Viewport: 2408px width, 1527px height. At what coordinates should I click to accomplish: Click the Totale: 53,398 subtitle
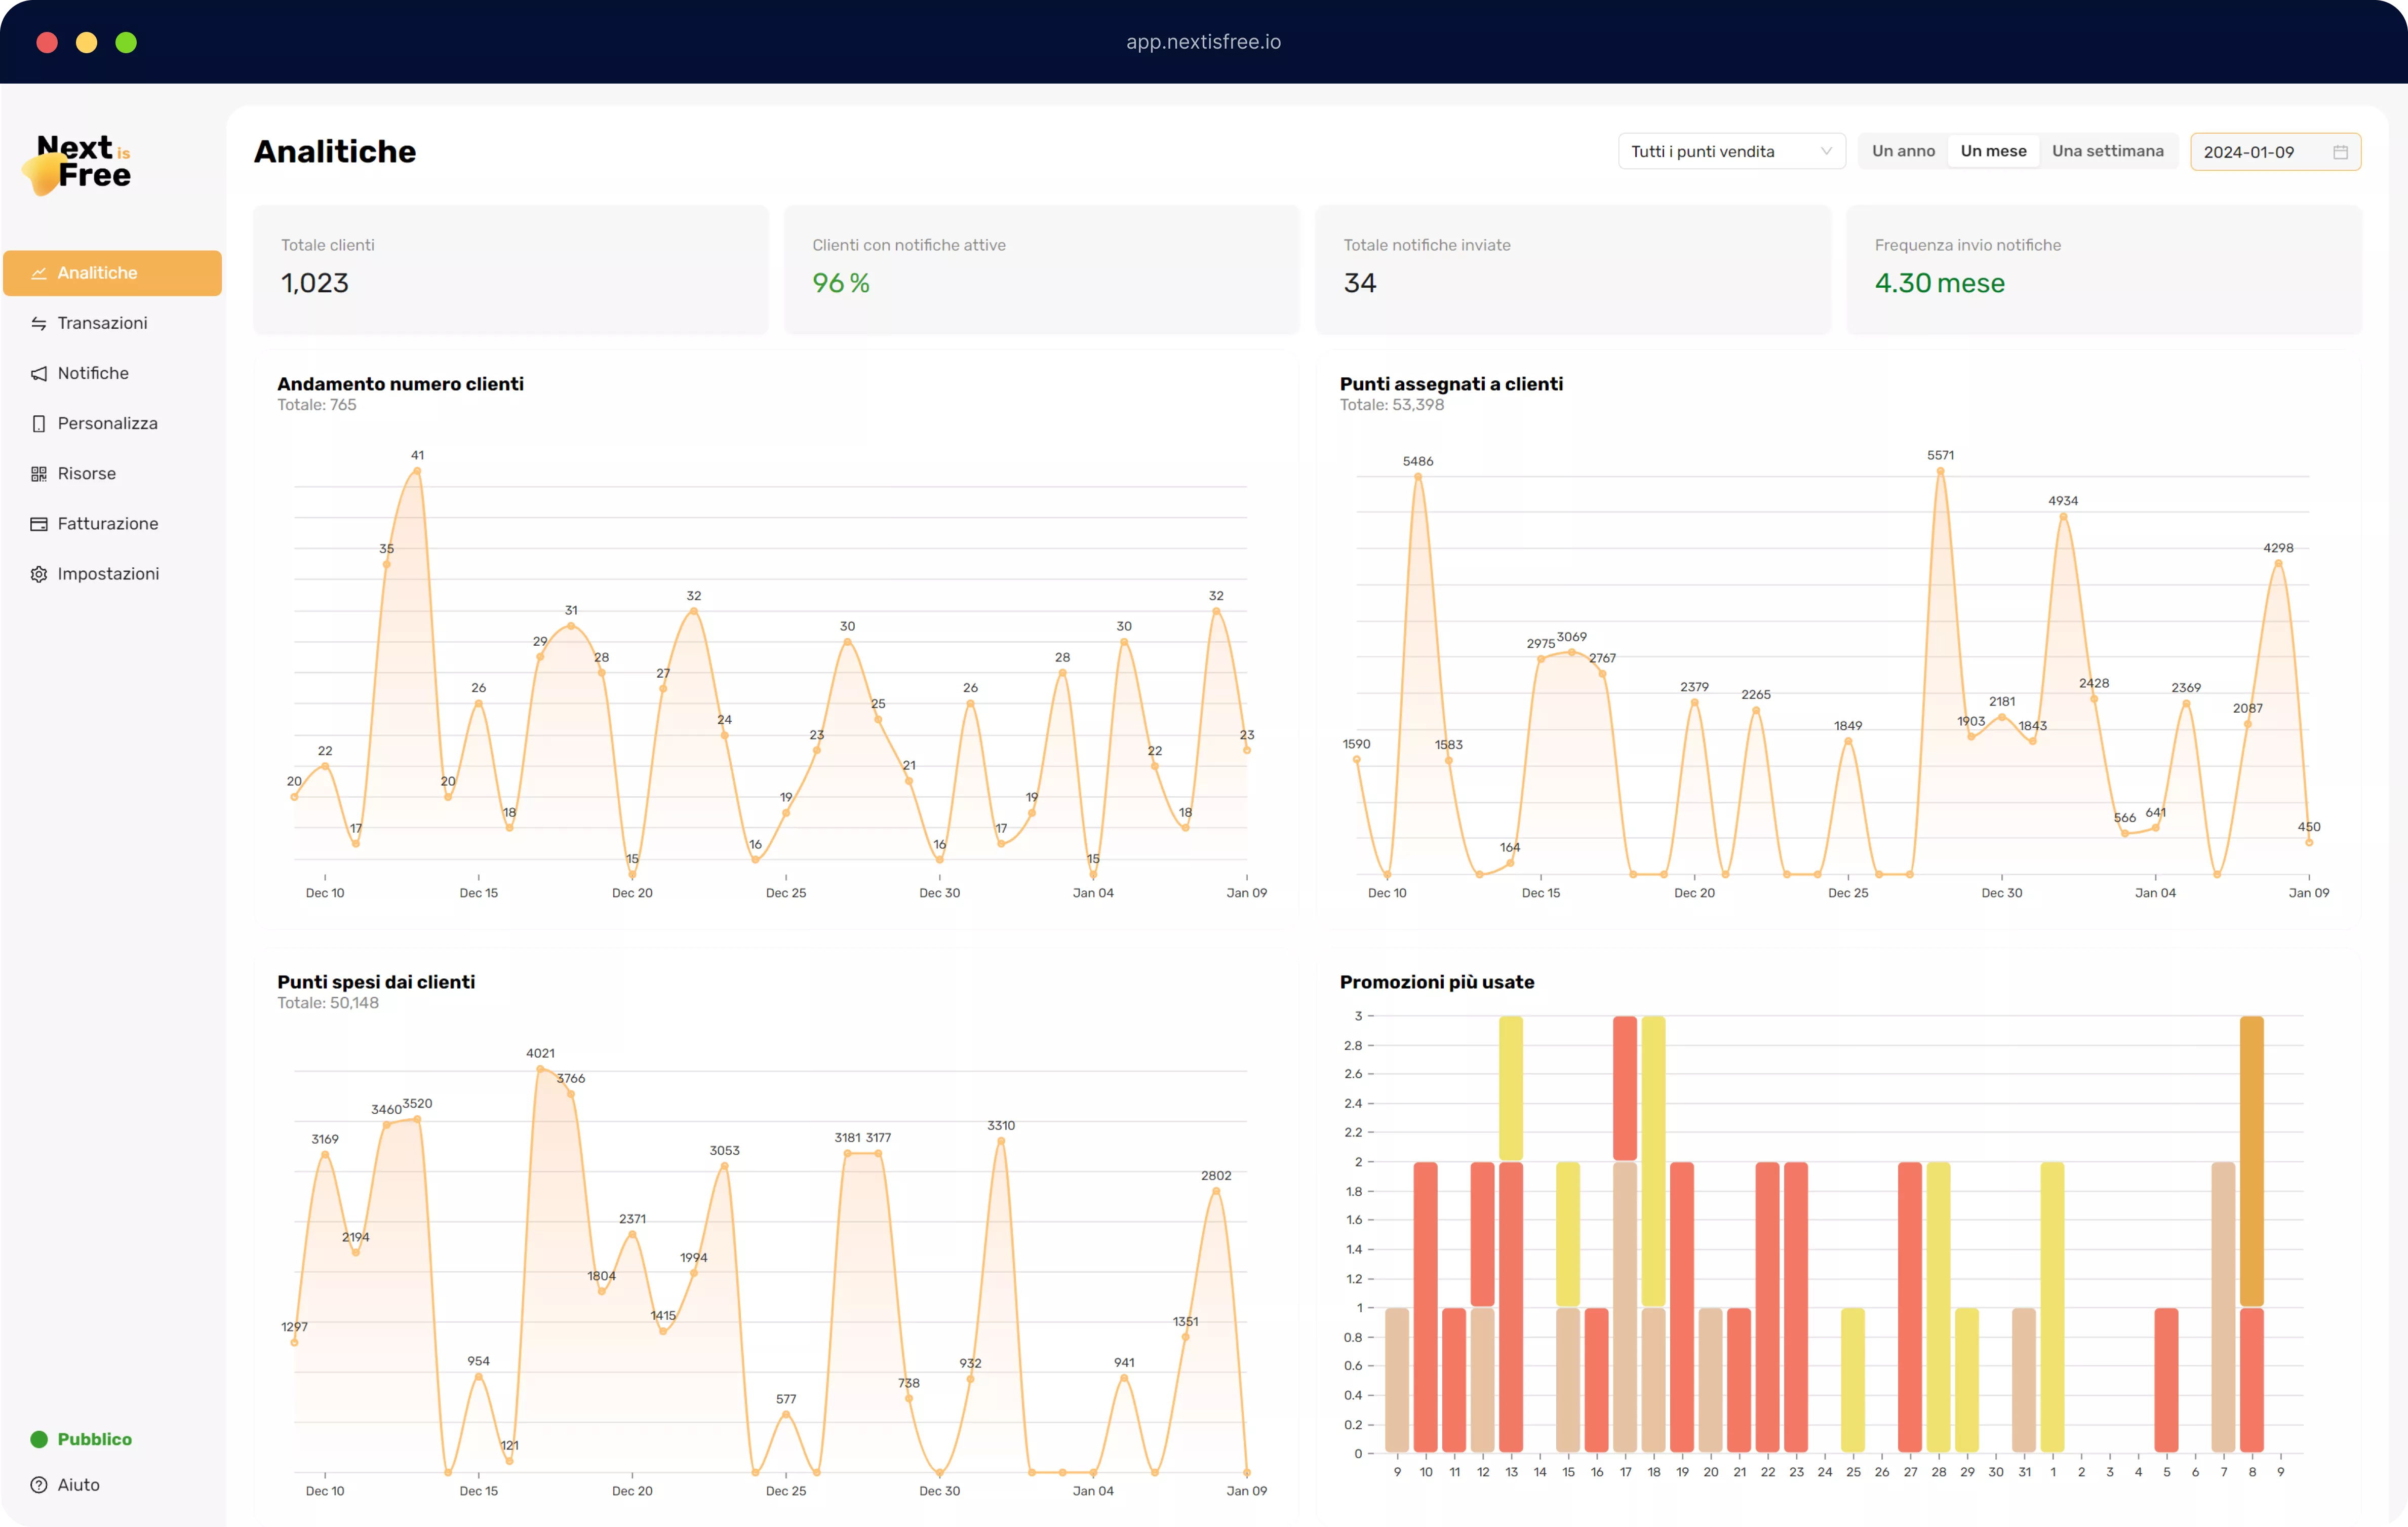tap(1392, 405)
